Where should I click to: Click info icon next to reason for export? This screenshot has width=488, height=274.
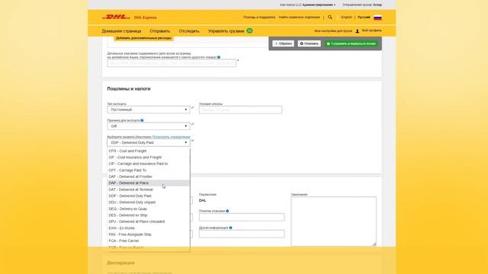coord(142,120)
